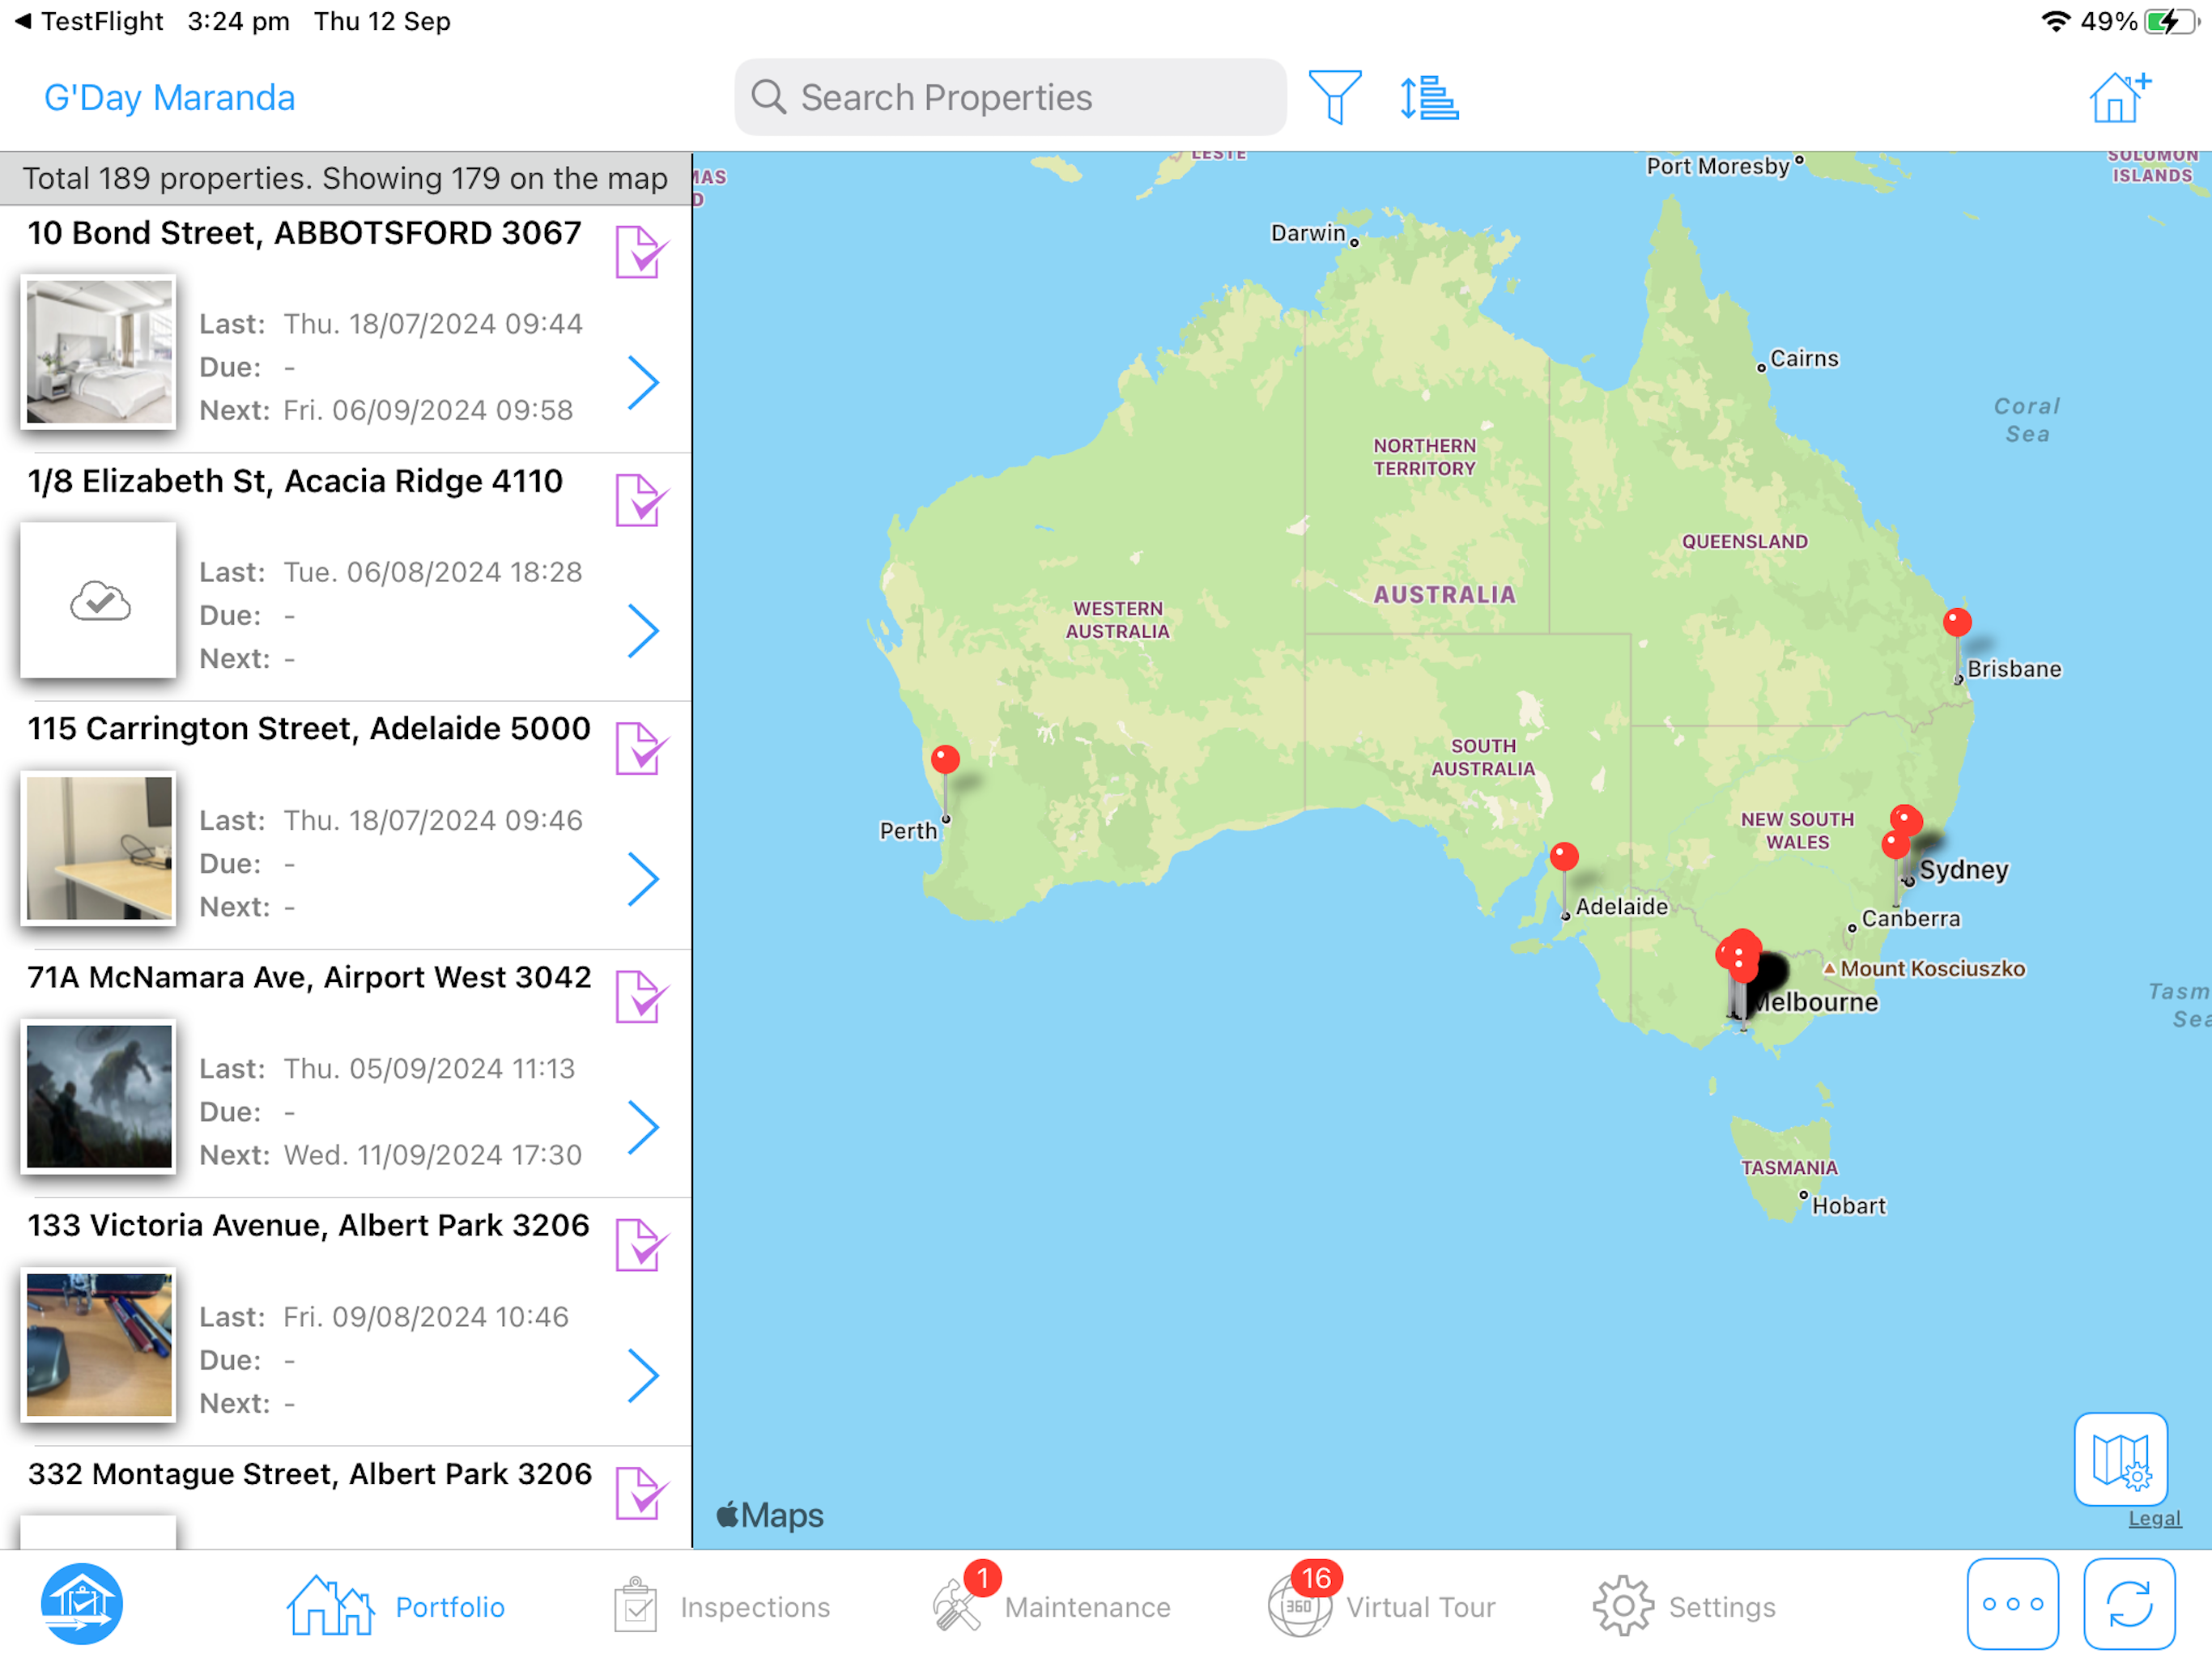Open the 10 Bond Street bedroom thumbnail
This screenshot has width=2212, height=1658.
[99, 351]
